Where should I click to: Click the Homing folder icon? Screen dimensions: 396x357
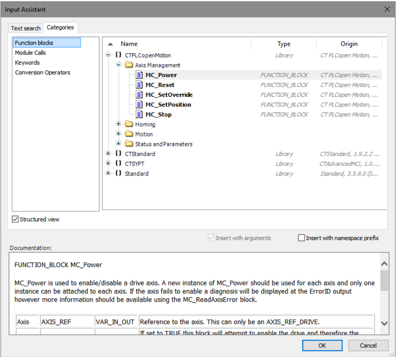click(x=129, y=124)
